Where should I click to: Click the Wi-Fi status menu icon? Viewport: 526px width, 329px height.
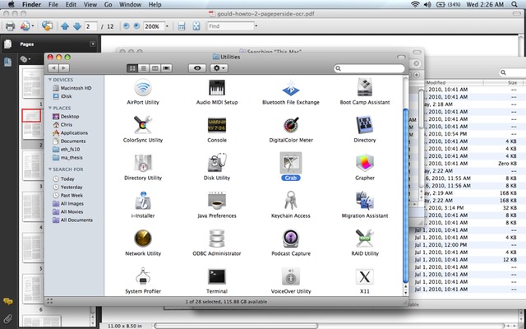415,4
